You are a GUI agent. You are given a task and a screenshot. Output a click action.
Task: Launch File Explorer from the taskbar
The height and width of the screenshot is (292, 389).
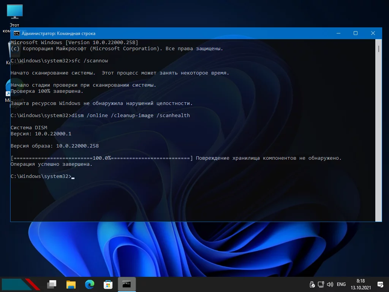coord(71,284)
